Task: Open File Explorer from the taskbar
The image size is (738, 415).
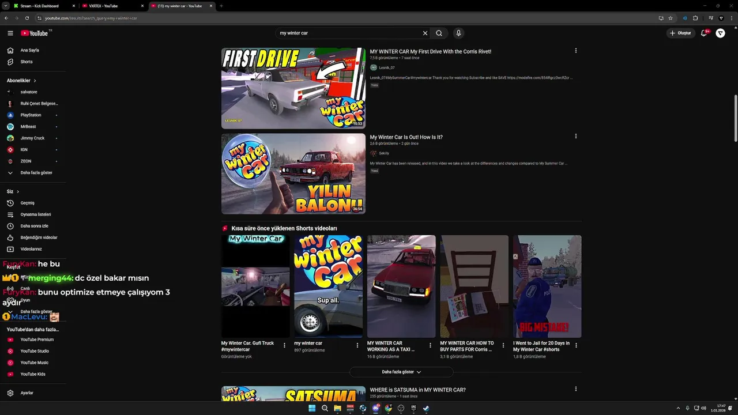Action: pos(337,408)
